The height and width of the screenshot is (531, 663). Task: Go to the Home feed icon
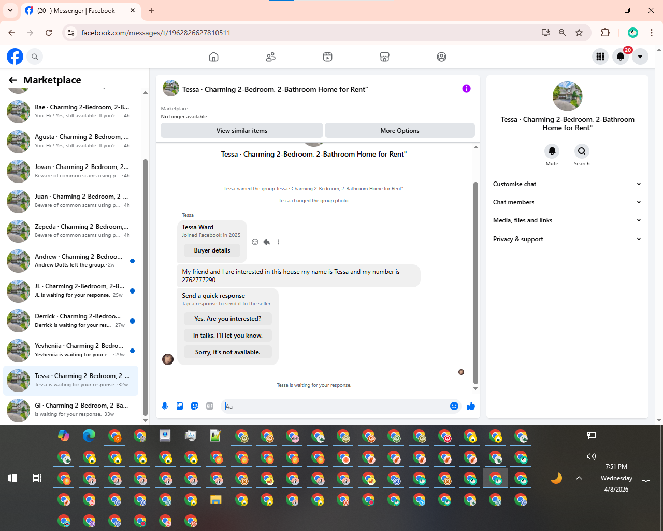213,57
